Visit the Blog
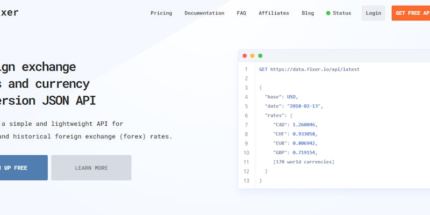This screenshot has height=215, width=430. point(307,13)
